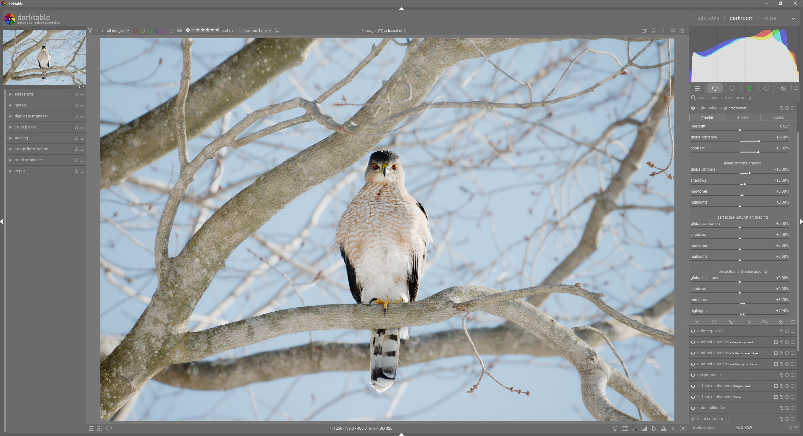Switch to the 4 ways tab
This screenshot has height=436, width=803.
[x=742, y=117]
